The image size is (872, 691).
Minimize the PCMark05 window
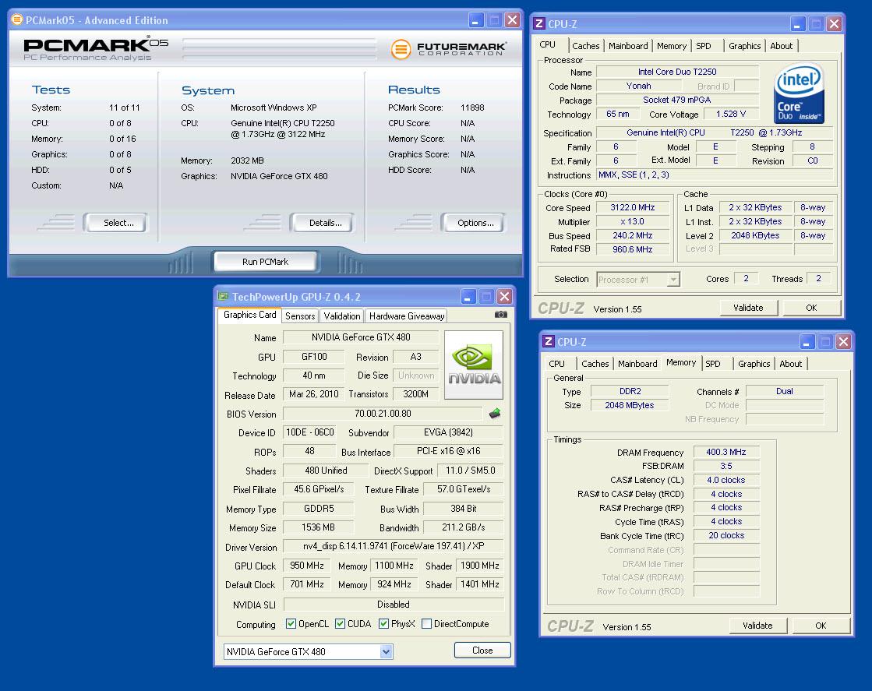pyautogui.click(x=475, y=20)
